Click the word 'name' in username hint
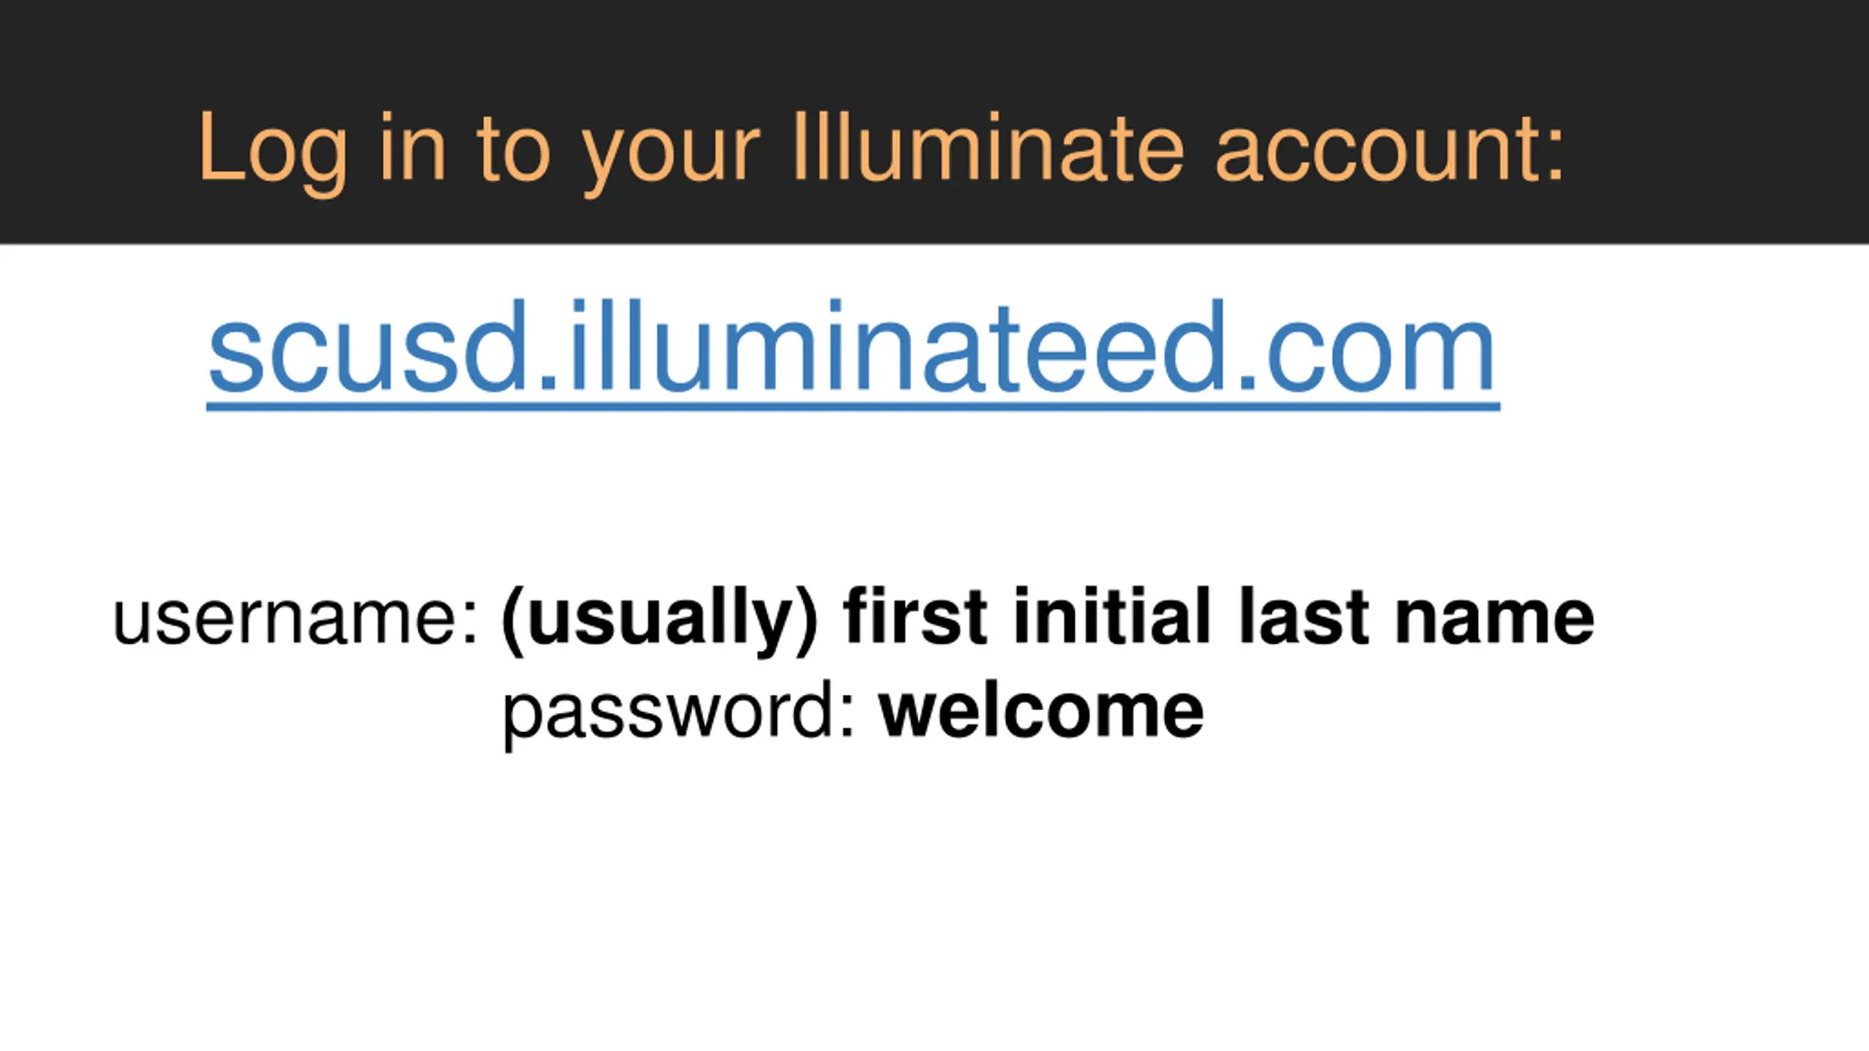This screenshot has width=1869, height=1051. click(x=1494, y=619)
